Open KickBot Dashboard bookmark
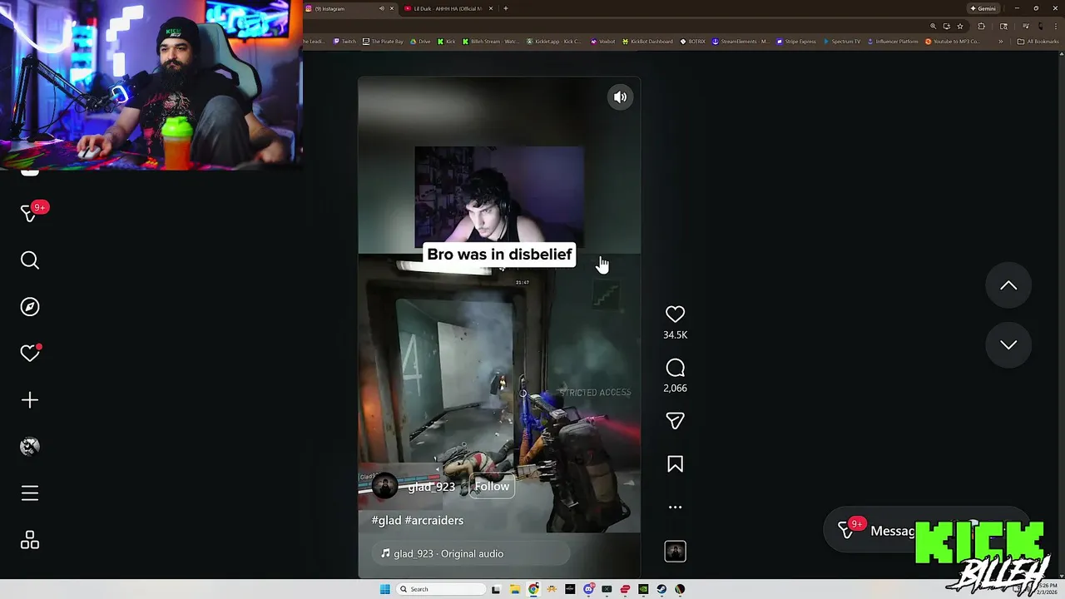The image size is (1065, 599). point(646,42)
